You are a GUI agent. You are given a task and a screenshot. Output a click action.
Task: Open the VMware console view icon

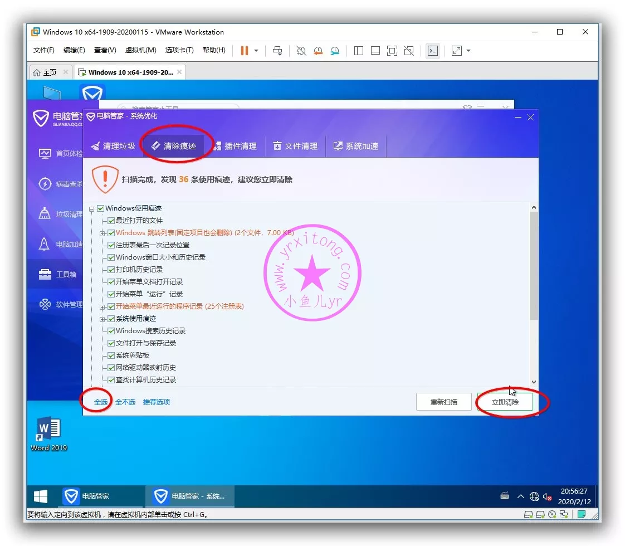pyautogui.click(x=432, y=51)
